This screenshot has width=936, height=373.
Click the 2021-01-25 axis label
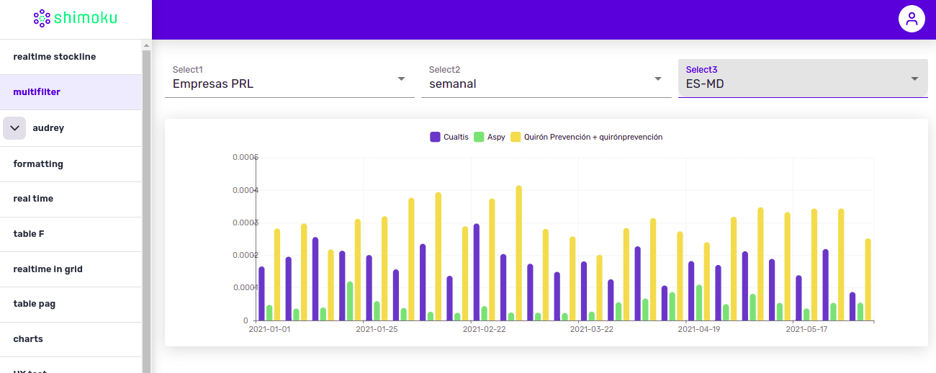click(377, 329)
